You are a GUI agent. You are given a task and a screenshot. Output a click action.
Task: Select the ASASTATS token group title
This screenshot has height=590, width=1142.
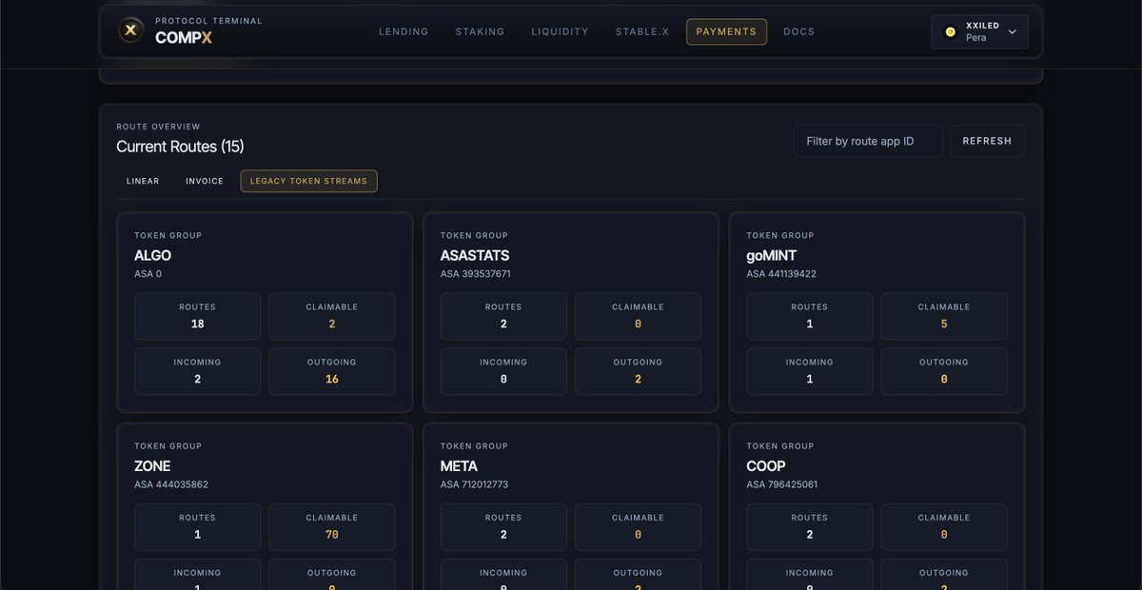point(475,256)
